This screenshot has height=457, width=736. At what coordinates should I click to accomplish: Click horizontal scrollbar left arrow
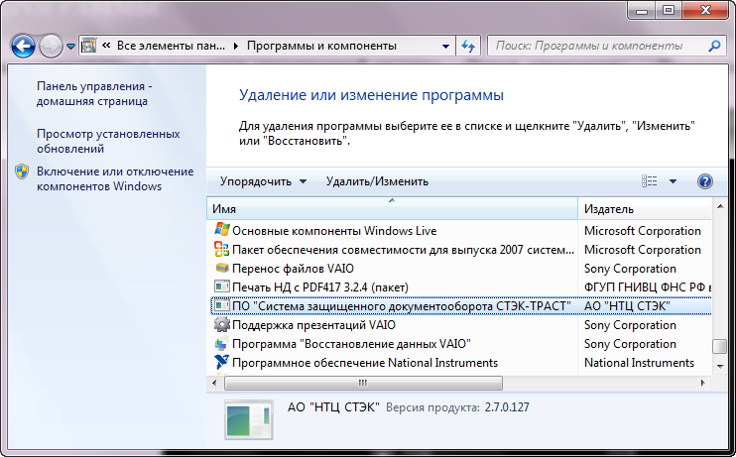pyautogui.click(x=214, y=383)
